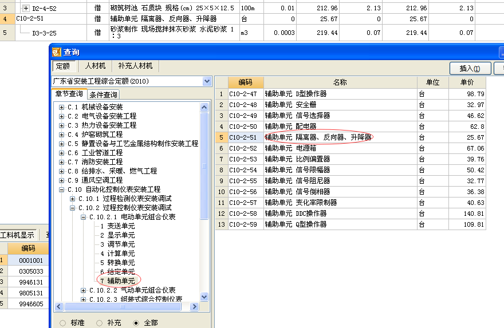Image resolution: width=504 pixels, height=328 pixels.
Task: Select the 全部 radio button
Action: pyautogui.click(x=136, y=323)
